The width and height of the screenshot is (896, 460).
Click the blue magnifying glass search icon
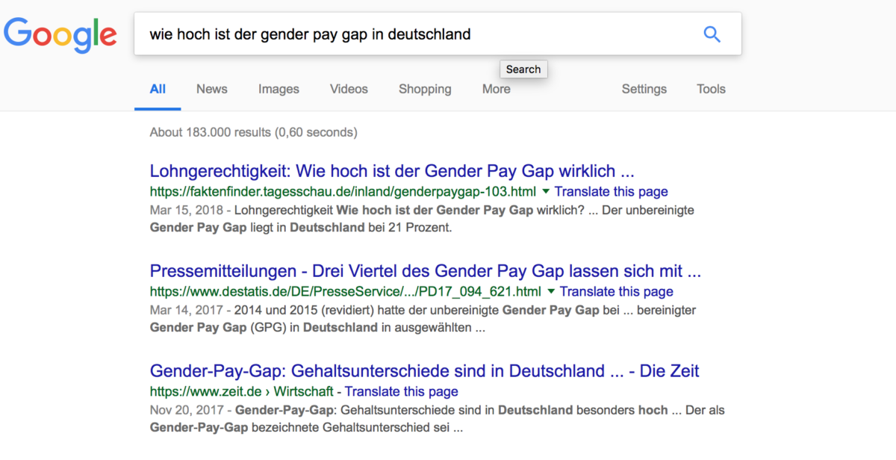[712, 34]
